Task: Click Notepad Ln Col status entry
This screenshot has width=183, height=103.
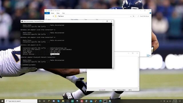Action: tap(102, 90)
